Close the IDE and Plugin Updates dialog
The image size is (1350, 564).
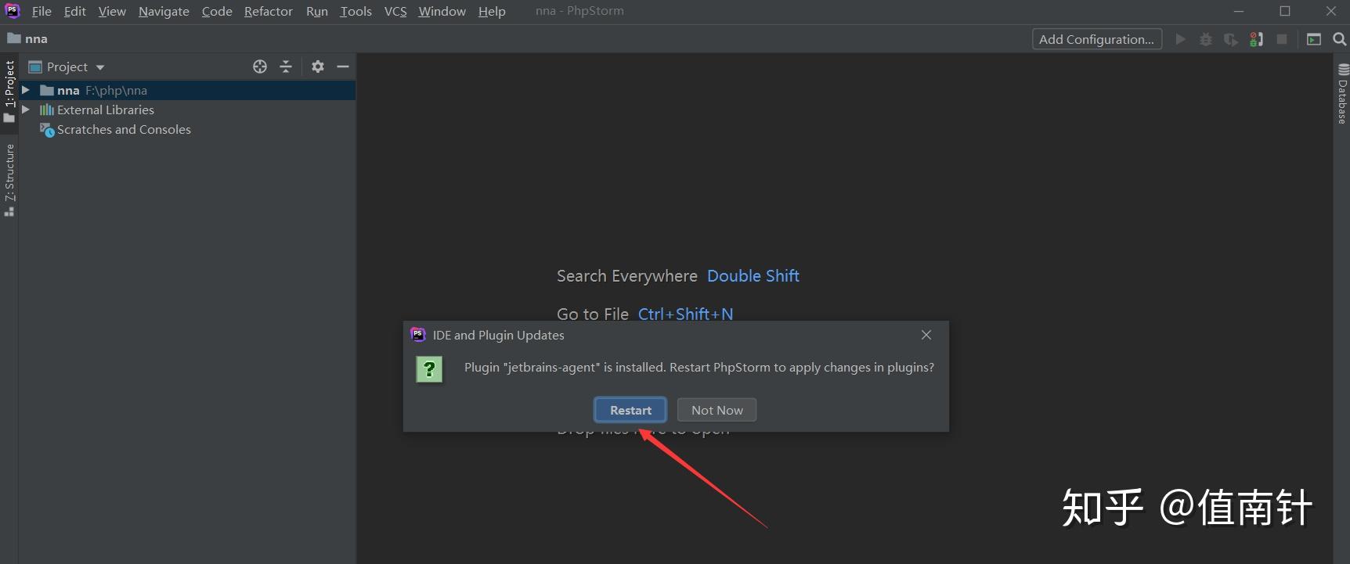point(926,335)
